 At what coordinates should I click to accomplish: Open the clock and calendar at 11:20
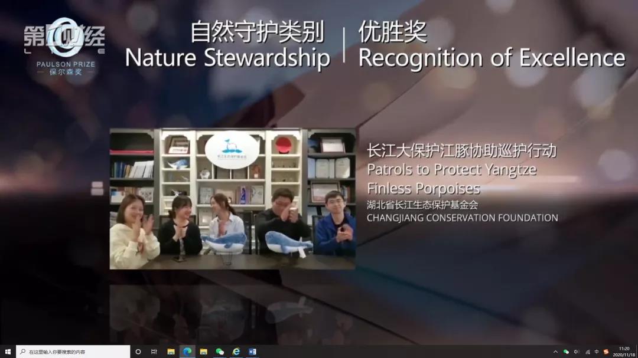[624, 352]
